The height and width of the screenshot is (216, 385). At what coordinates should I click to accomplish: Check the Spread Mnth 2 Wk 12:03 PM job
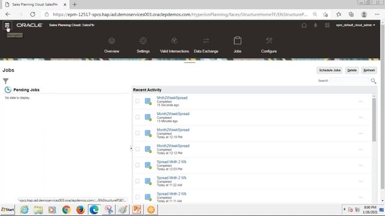(138, 165)
